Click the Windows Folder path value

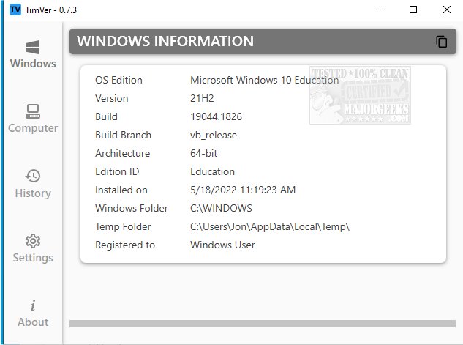click(x=221, y=208)
